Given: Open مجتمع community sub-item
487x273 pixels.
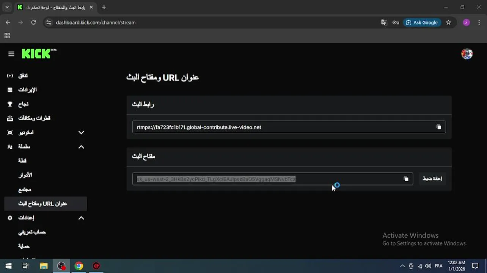Looking at the screenshot, I should point(46,189).
